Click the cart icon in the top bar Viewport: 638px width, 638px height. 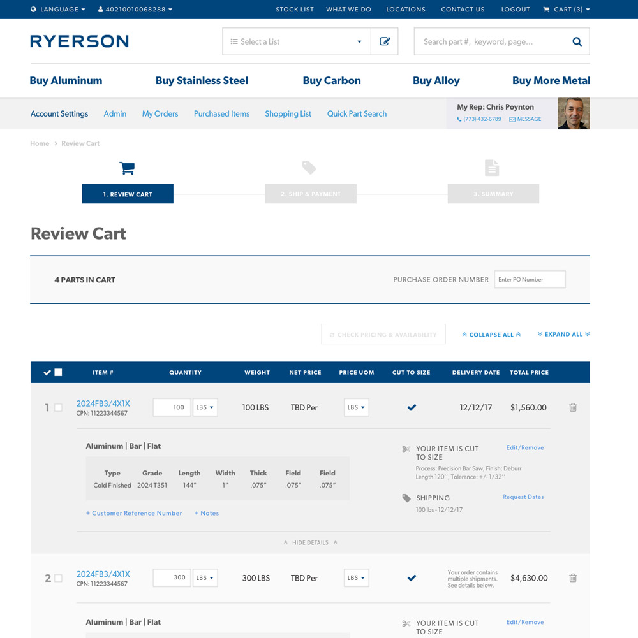(546, 10)
